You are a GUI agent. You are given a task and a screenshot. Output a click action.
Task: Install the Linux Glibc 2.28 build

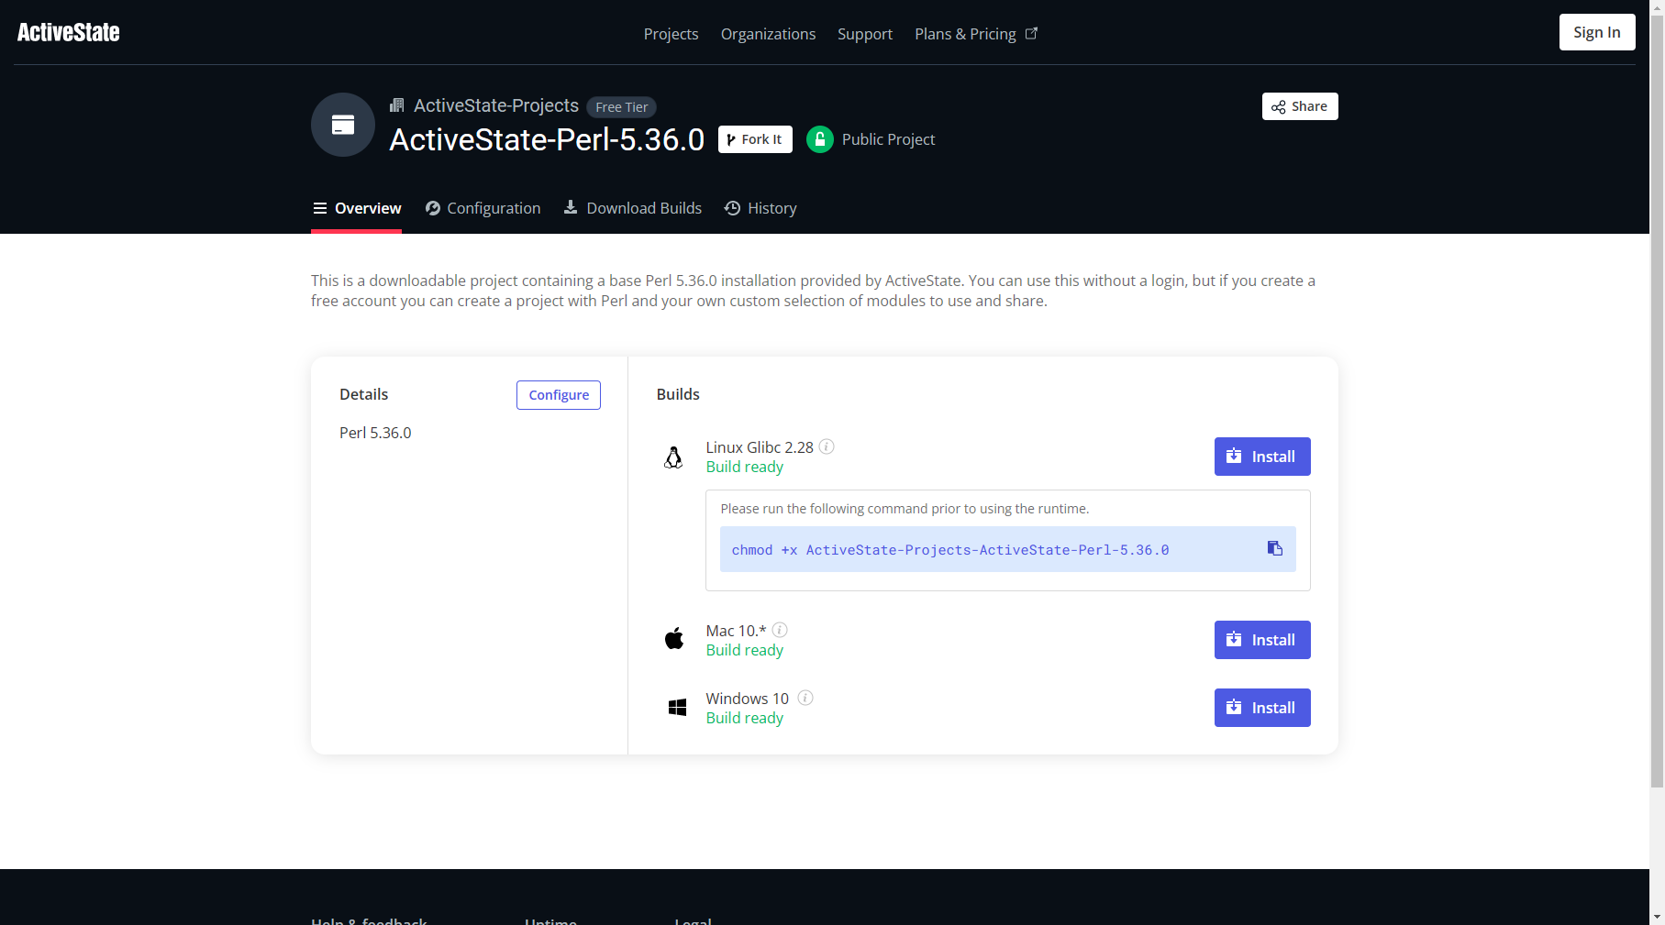1262,457
